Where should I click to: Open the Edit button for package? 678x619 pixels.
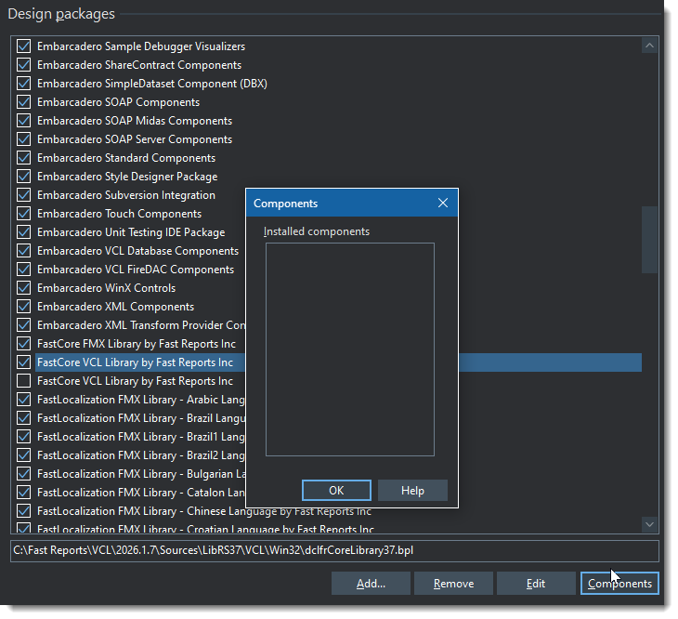click(x=534, y=584)
